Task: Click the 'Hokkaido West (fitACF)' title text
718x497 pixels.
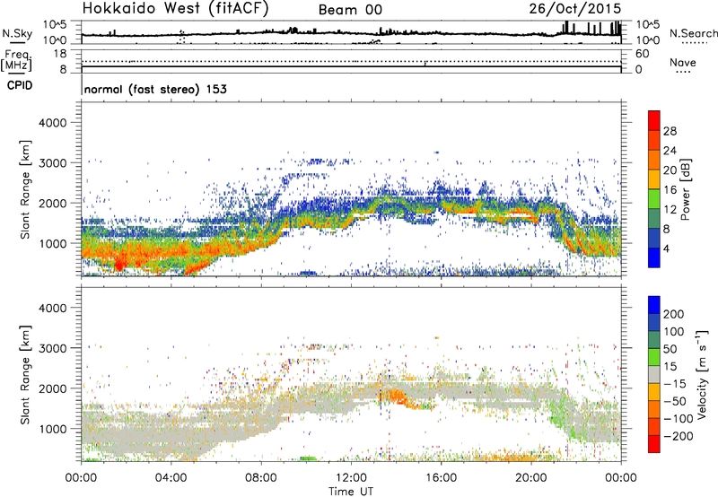Action: point(175,8)
